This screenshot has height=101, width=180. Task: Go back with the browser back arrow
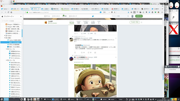[x=2, y=12]
